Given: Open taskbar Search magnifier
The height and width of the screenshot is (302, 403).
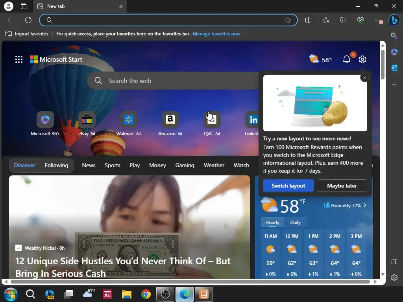Looking at the screenshot, I should coord(30,294).
